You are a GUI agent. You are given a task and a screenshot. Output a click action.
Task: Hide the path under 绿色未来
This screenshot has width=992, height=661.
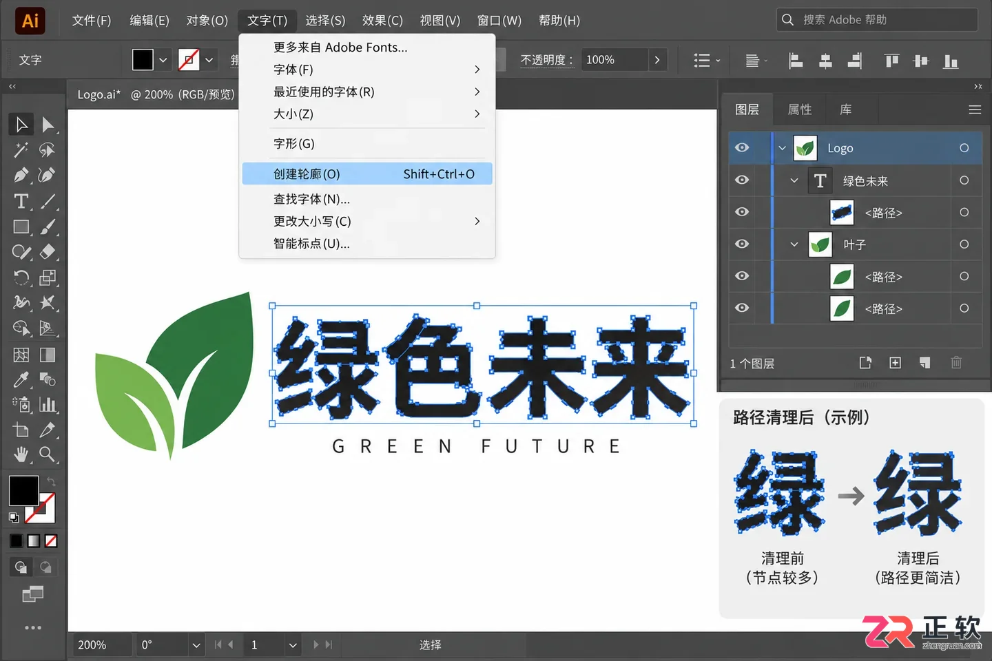tap(742, 212)
